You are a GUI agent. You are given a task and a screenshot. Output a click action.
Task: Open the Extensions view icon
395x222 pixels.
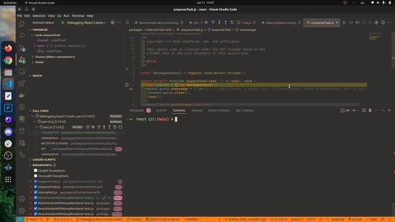tap(22, 83)
